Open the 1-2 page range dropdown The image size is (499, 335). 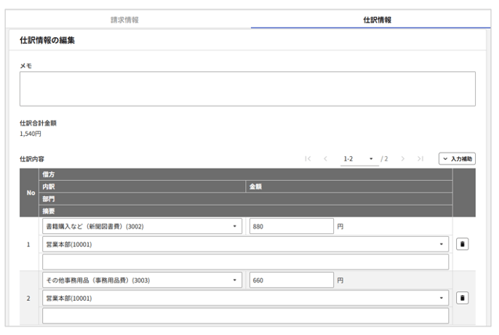coord(359,158)
